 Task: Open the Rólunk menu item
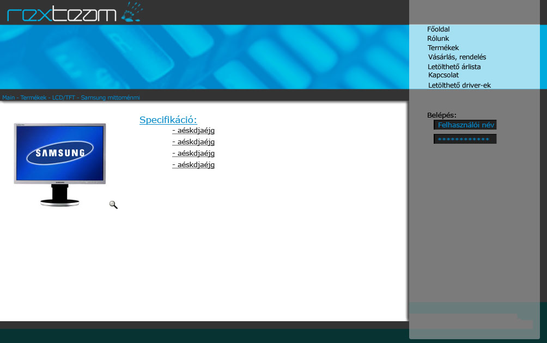(x=438, y=38)
